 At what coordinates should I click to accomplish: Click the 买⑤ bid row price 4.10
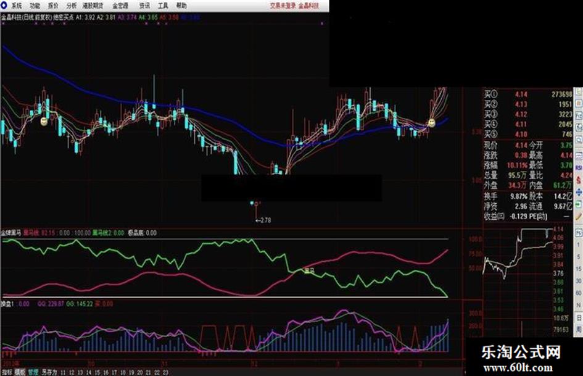[x=521, y=135]
